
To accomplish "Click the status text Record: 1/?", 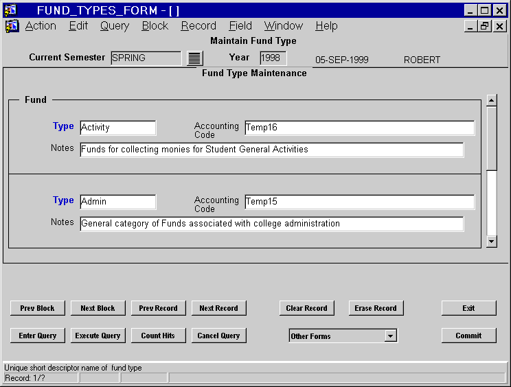I will point(25,378).
